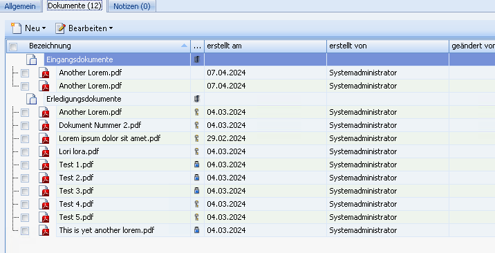Switch to the Dokumente (12) tab

coord(75,6)
